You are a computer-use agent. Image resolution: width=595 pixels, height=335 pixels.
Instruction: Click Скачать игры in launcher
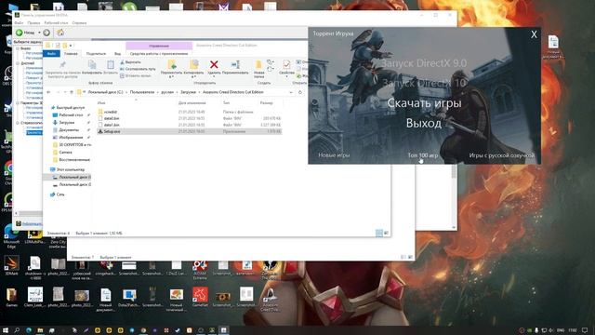click(424, 103)
